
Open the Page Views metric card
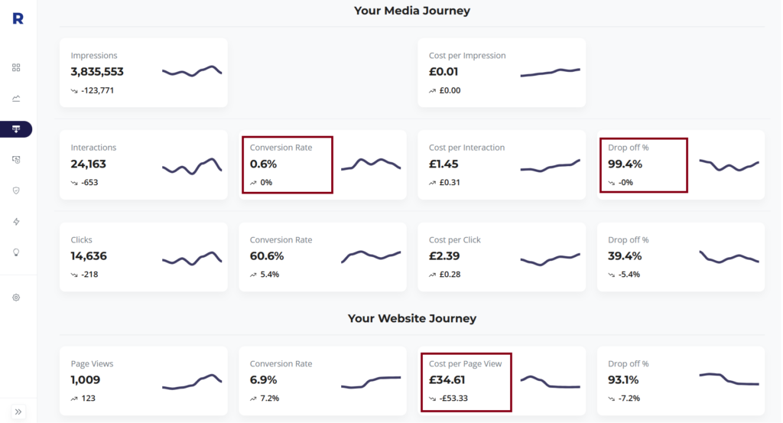click(144, 381)
